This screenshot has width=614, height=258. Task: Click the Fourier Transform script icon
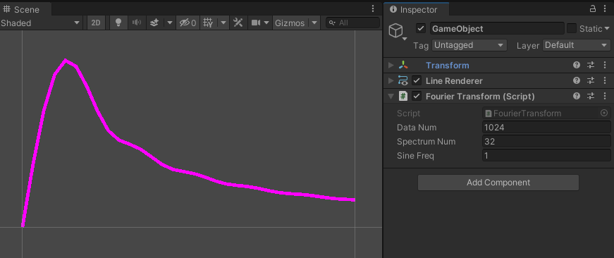click(403, 96)
